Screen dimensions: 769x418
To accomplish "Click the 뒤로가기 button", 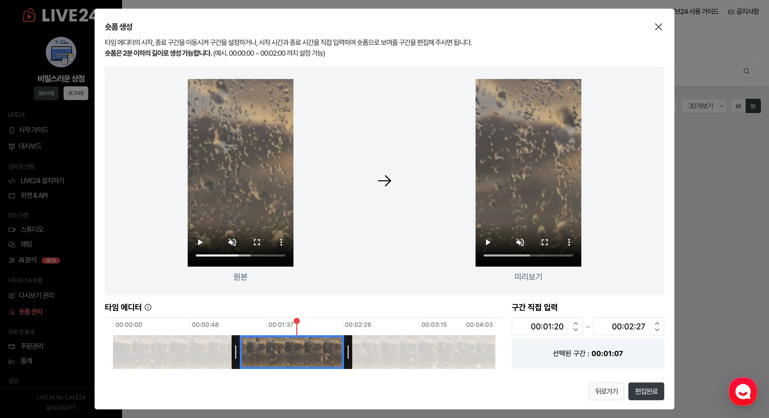I will (606, 391).
